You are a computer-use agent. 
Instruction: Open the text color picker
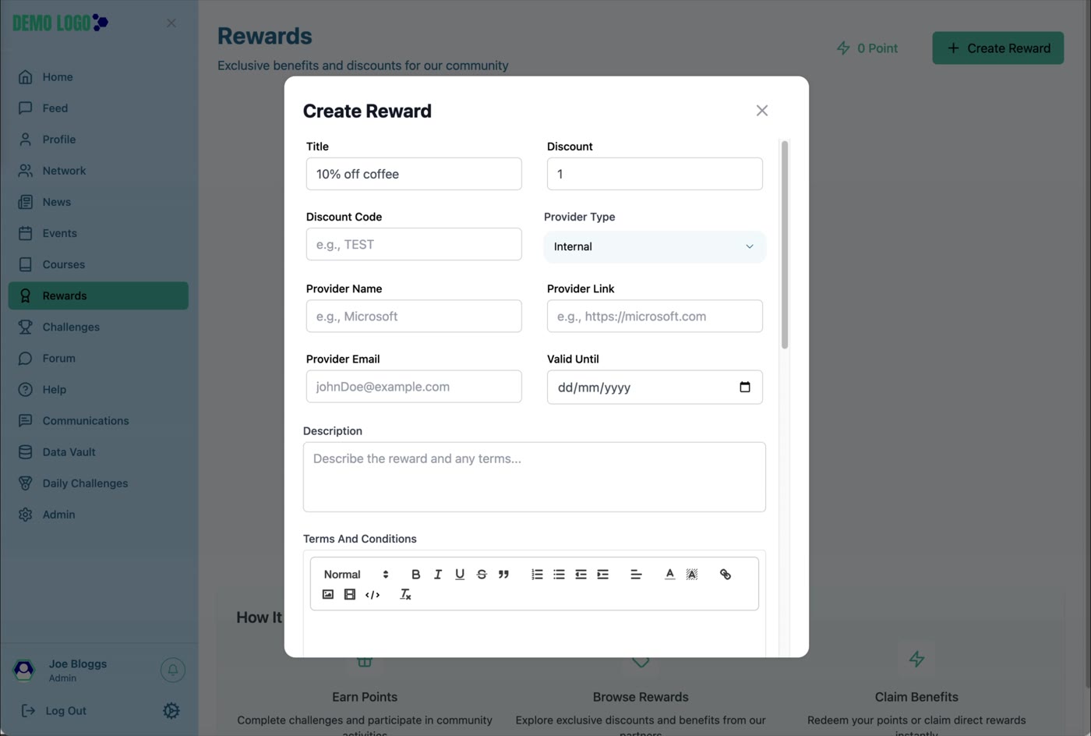click(x=669, y=574)
